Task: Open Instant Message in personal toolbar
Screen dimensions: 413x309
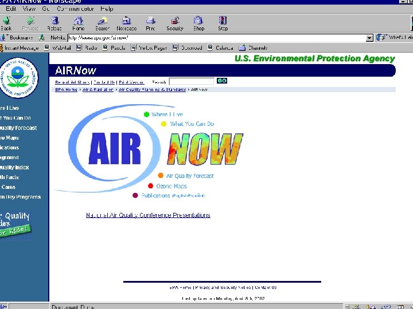Action: 20,48
